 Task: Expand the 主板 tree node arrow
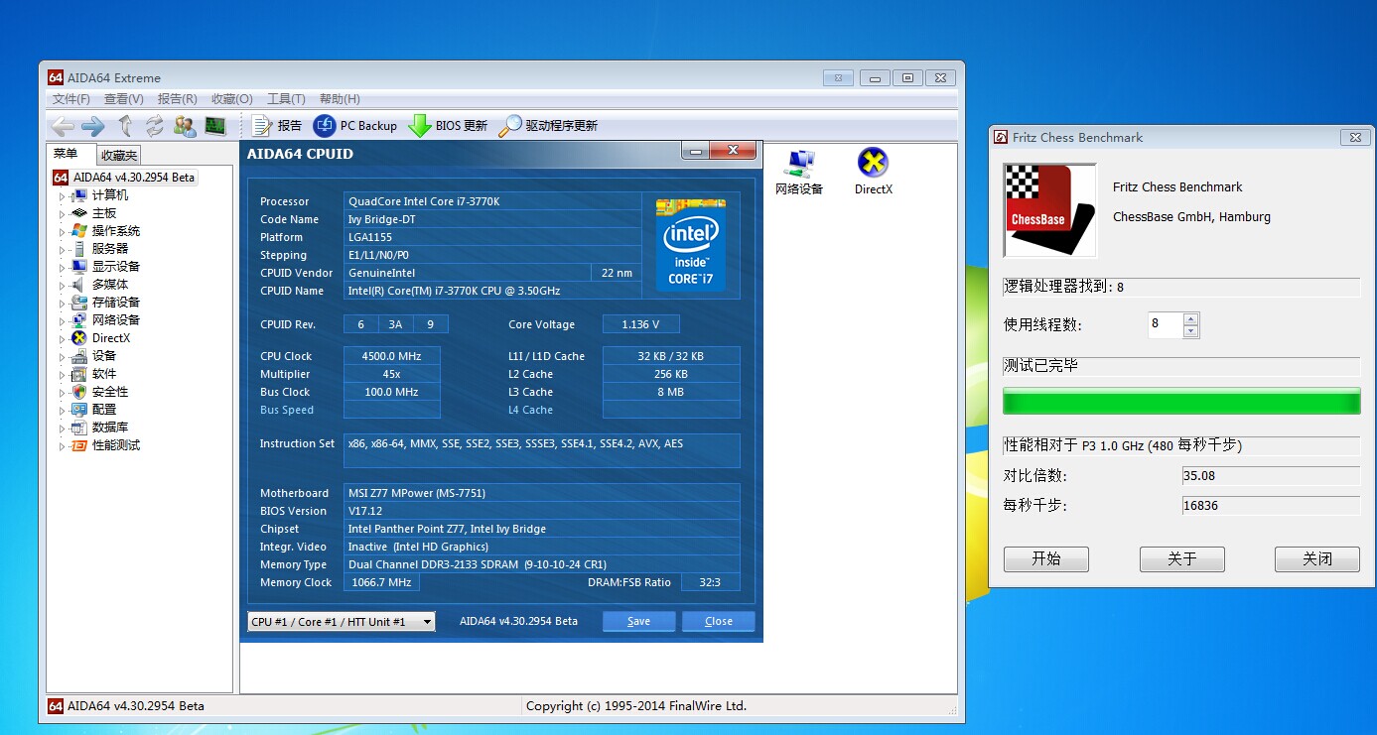(62, 214)
